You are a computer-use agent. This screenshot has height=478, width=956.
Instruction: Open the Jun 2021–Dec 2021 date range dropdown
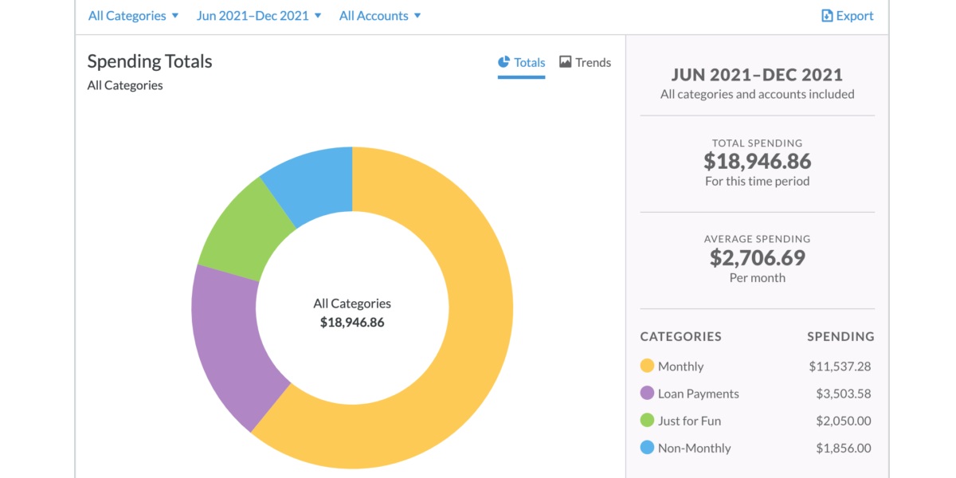[x=259, y=15]
